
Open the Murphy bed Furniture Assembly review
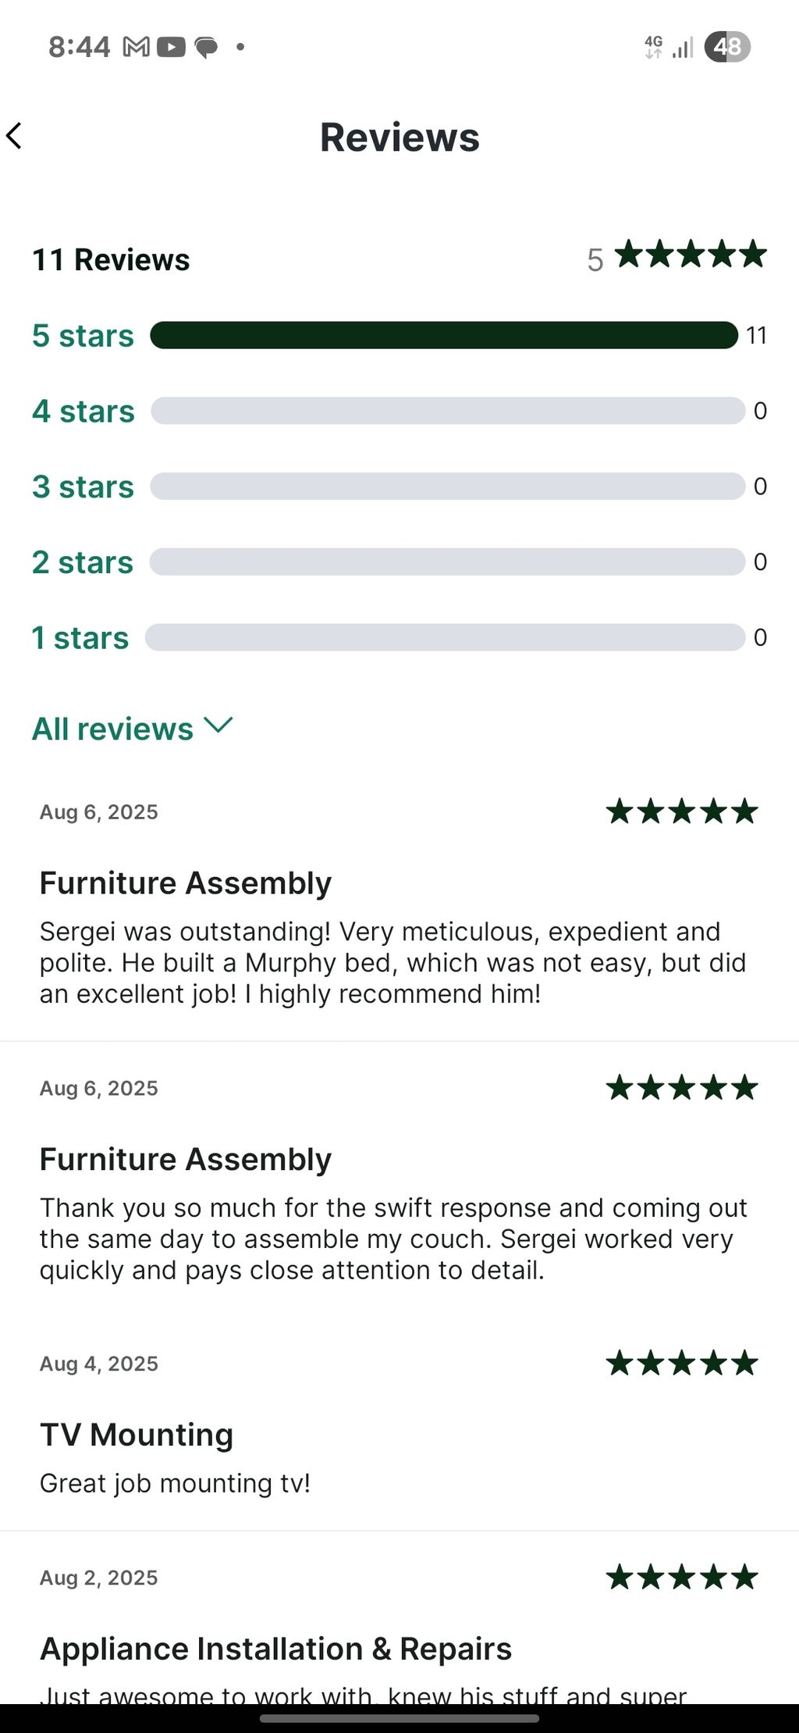392,962
